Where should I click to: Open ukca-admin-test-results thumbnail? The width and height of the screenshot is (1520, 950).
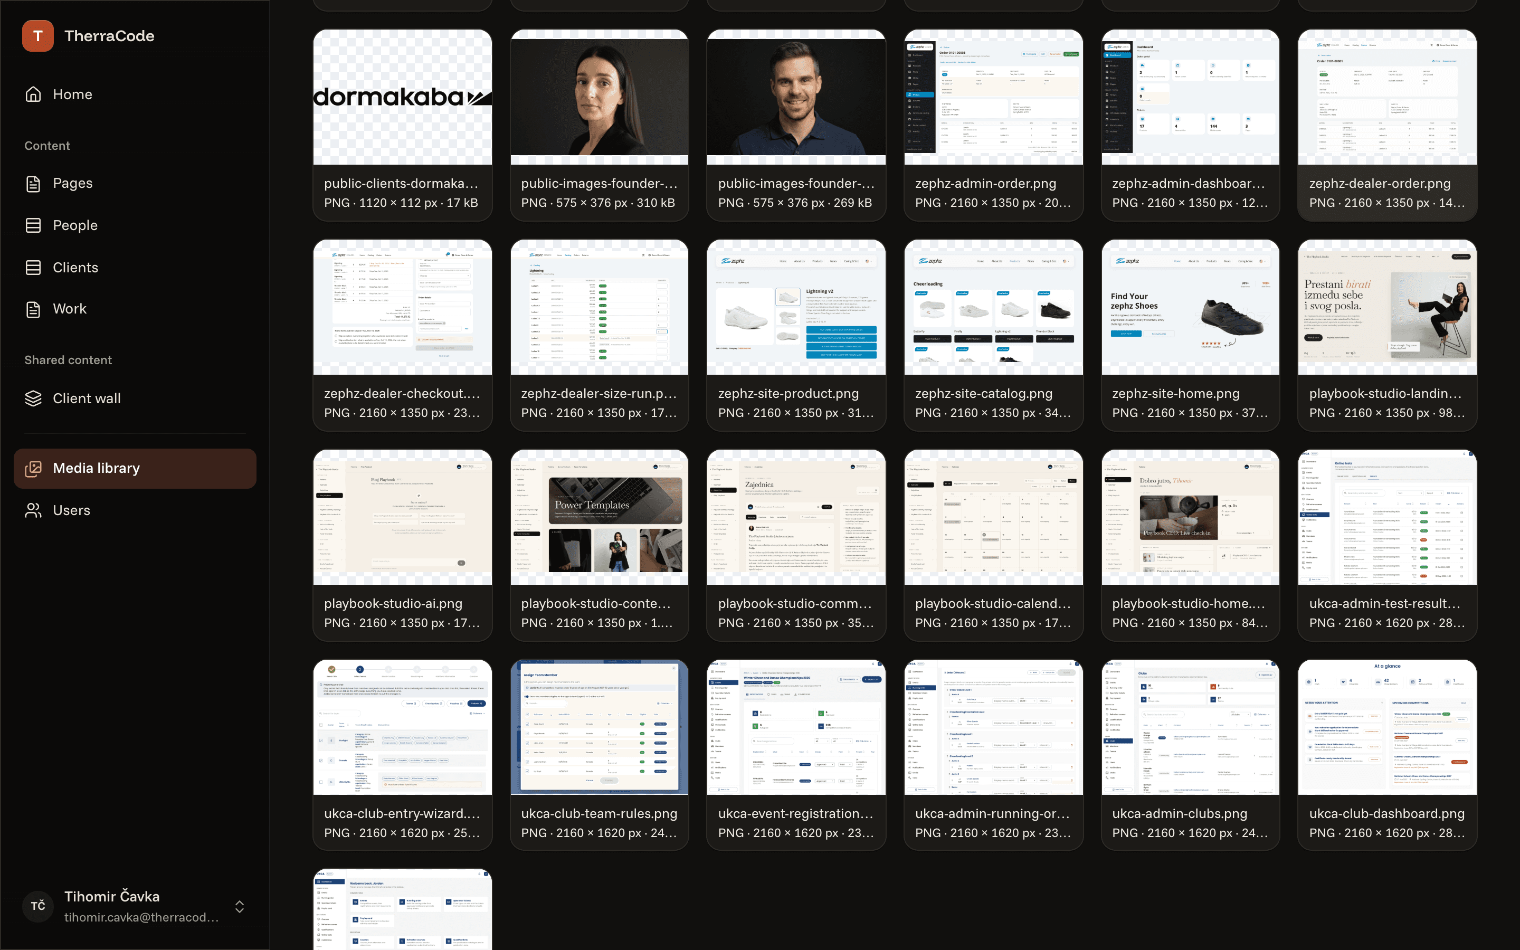click(x=1388, y=517)
